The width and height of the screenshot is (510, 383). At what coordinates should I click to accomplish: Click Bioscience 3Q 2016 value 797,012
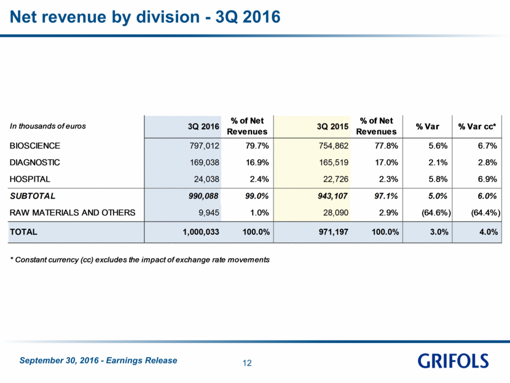pyautogui.click(x=205, y=146)
